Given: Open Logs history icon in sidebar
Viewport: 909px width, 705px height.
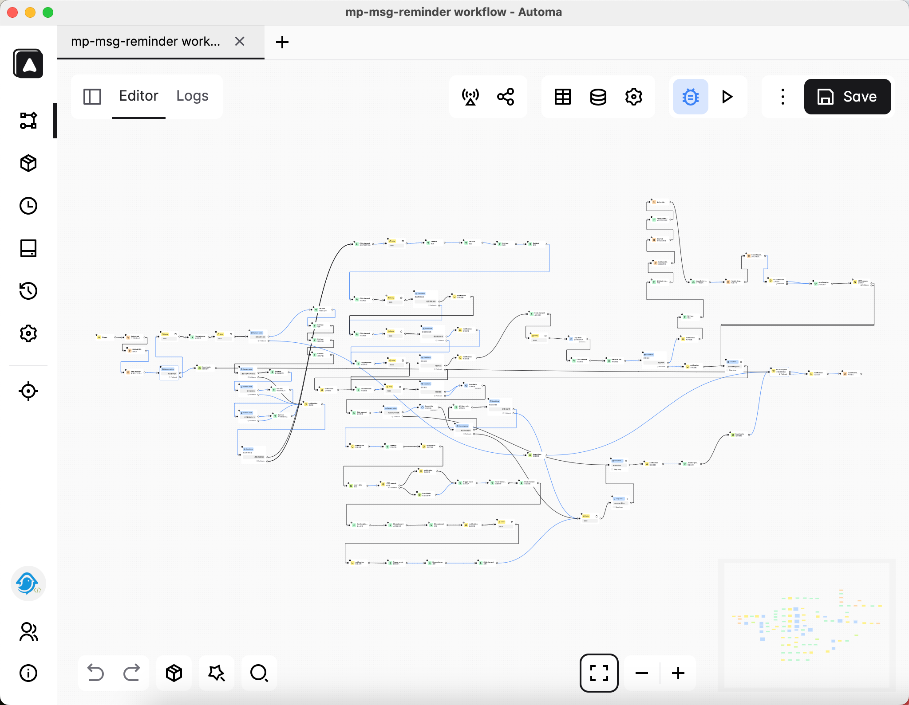Looking at the screenshot, I should coord(28,291).
